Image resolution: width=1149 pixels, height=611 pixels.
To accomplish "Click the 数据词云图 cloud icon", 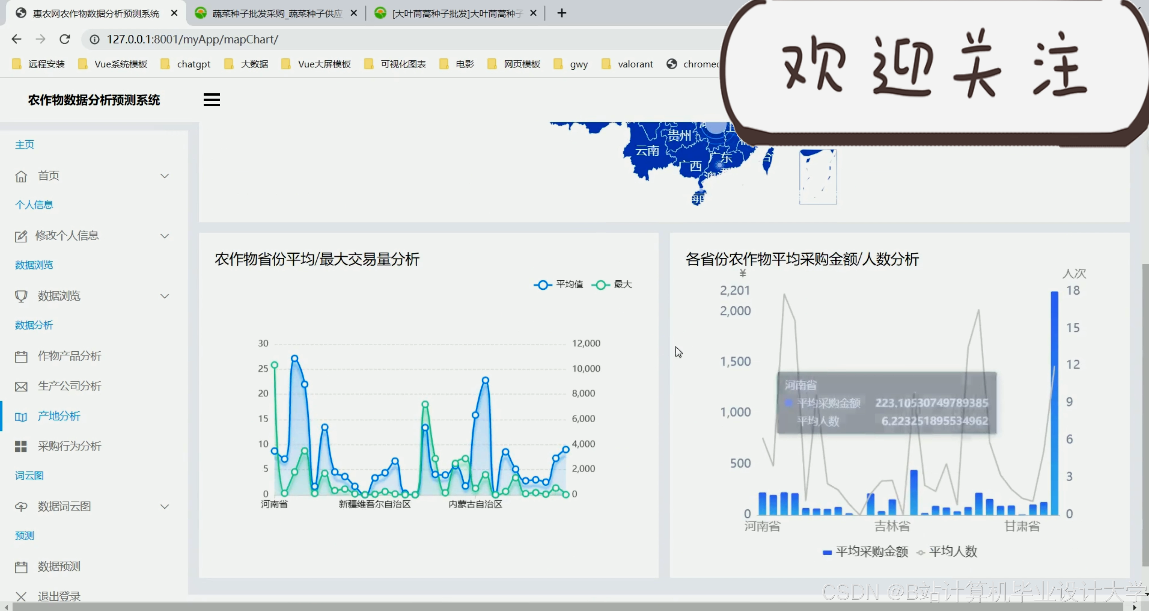I will 21,507.
